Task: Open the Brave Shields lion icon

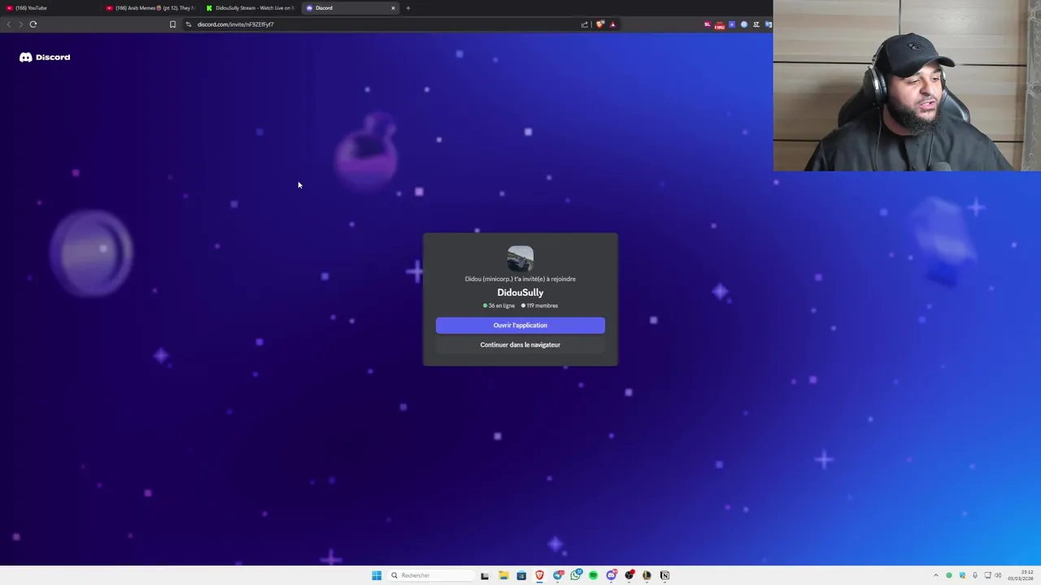Action: click(x=600, y=24)
